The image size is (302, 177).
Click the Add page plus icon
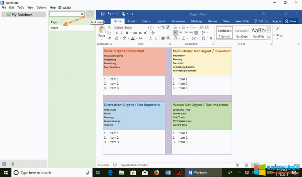(90, 14)
